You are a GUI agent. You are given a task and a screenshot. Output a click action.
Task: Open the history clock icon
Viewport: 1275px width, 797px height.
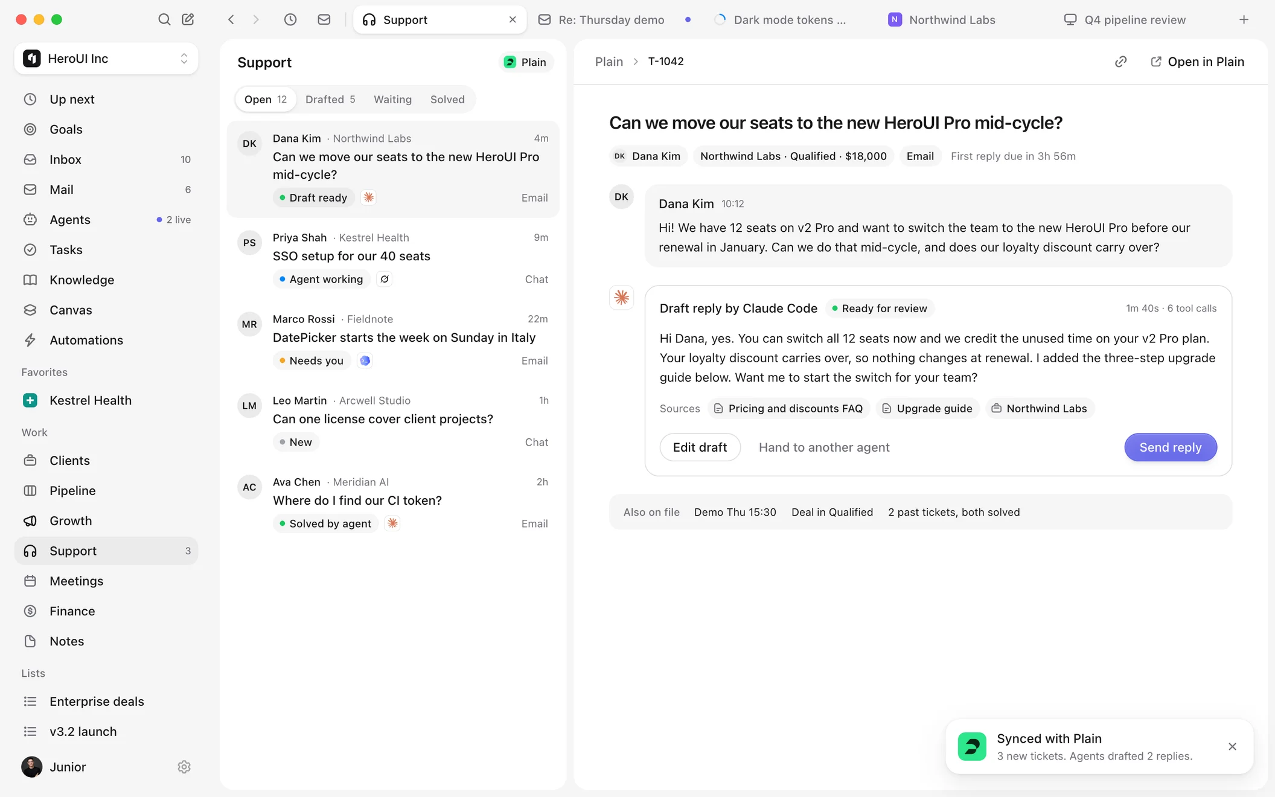click(290, 19)
